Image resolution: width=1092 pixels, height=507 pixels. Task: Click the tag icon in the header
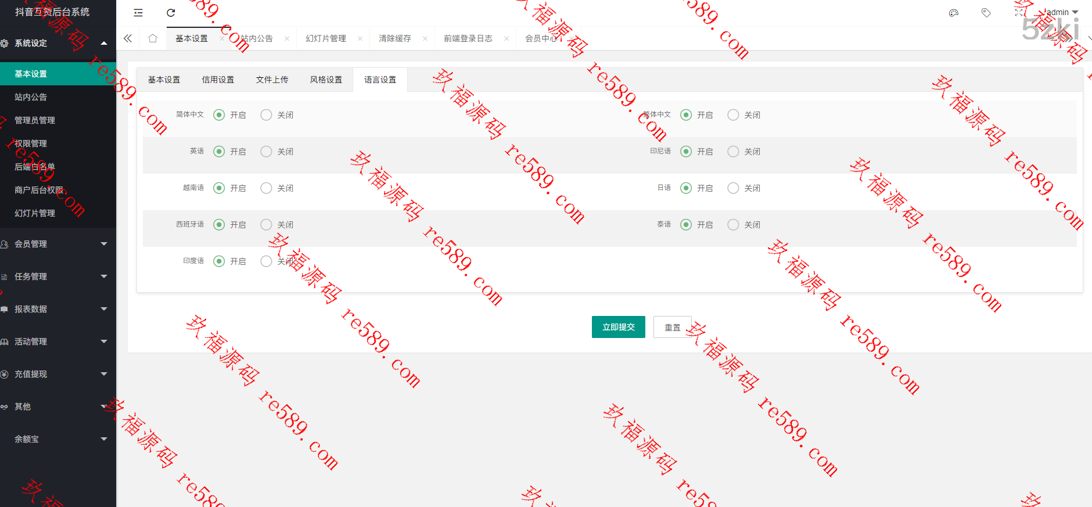point(986,13)
